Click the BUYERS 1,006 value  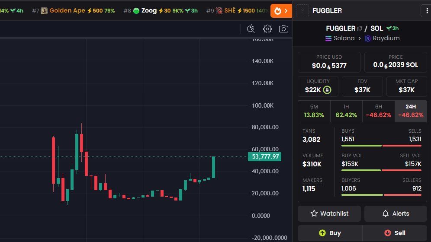(x=348, y=188)
